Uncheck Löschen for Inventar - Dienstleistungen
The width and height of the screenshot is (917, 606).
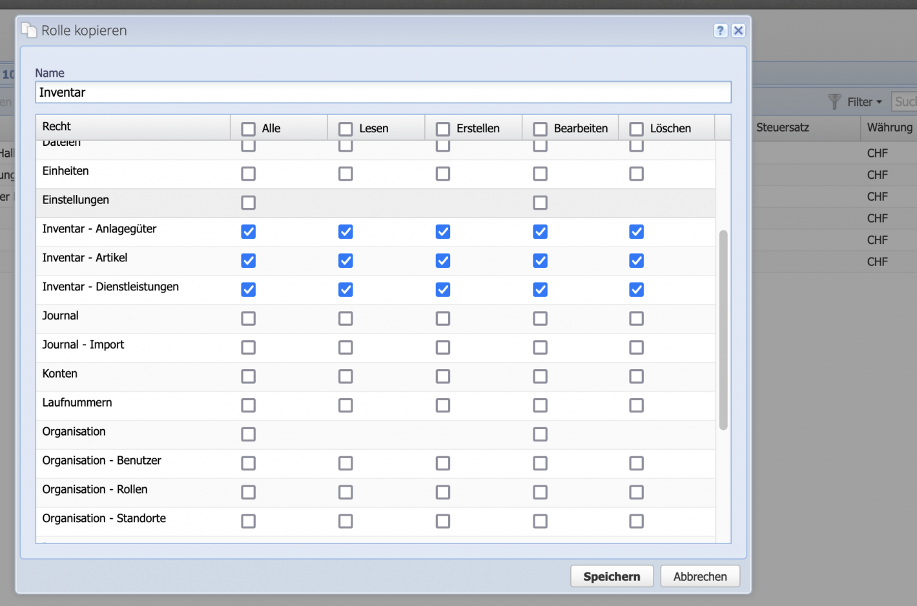click(x=636, y=290)
